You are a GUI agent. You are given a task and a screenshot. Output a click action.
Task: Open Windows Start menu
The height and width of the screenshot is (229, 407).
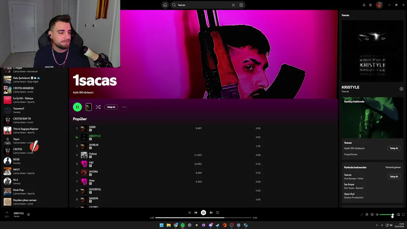click(162, 225)
